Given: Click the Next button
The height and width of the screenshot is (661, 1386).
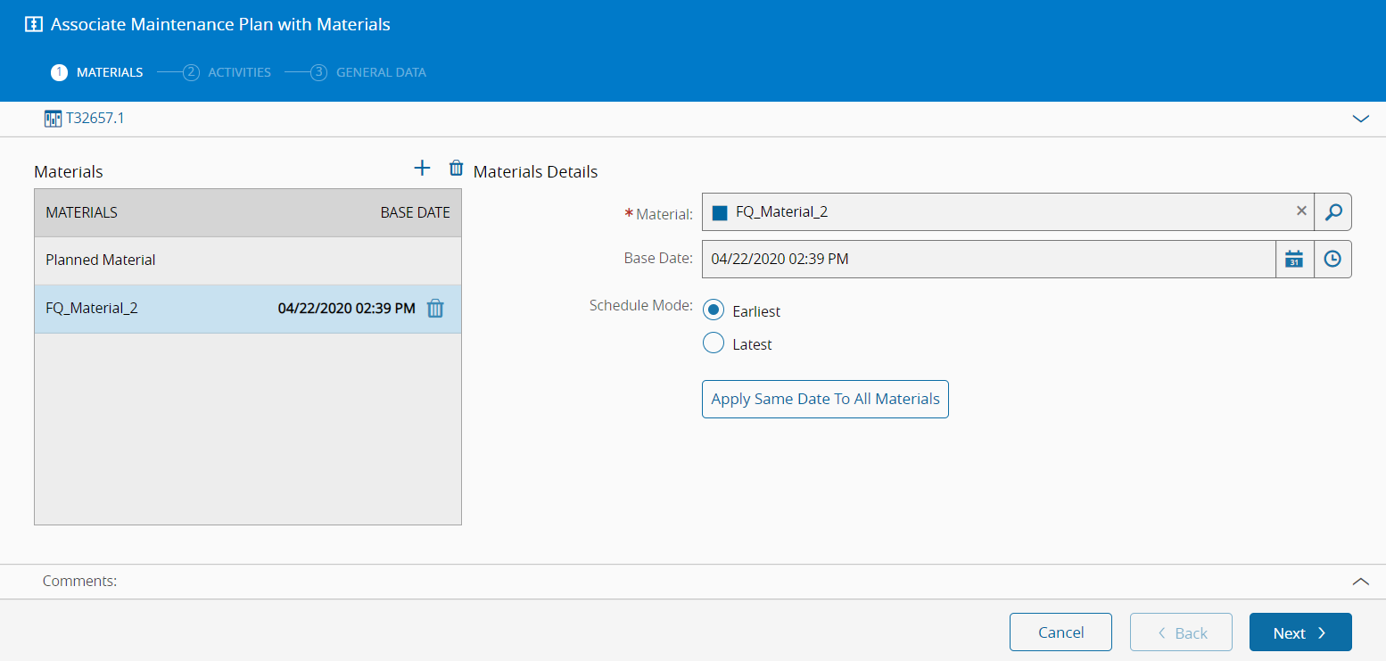Looking at the screenshot, I should [x=1299, y=632].
